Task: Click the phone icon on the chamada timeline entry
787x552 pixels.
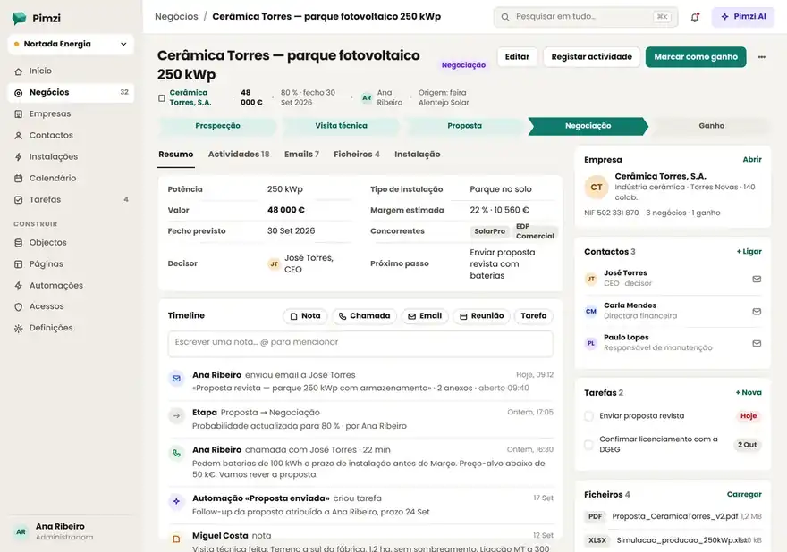Action: (177, 453)
